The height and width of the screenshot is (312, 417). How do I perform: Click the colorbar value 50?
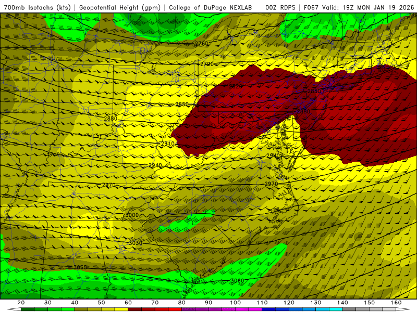coord(101,303)
